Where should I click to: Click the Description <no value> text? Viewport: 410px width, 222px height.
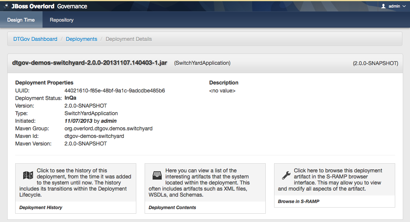222,91
